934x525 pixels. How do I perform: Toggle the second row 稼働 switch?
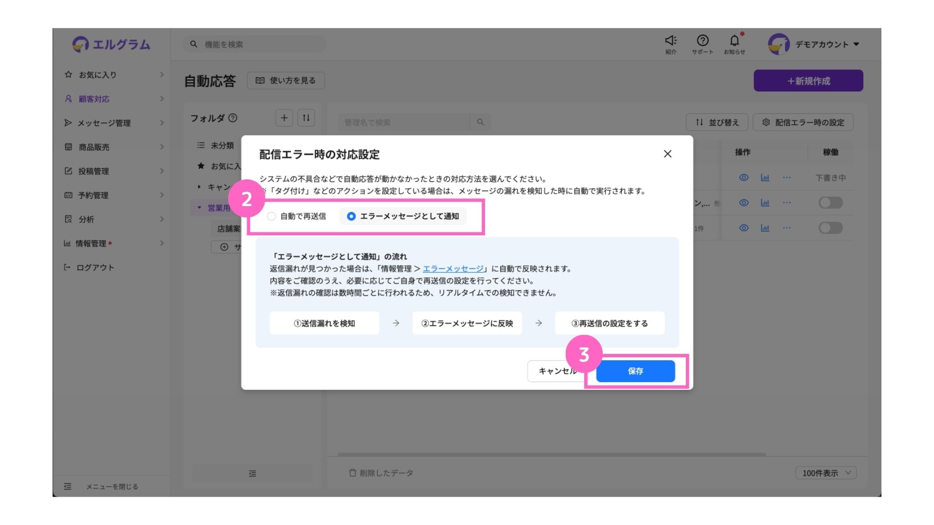830,203
